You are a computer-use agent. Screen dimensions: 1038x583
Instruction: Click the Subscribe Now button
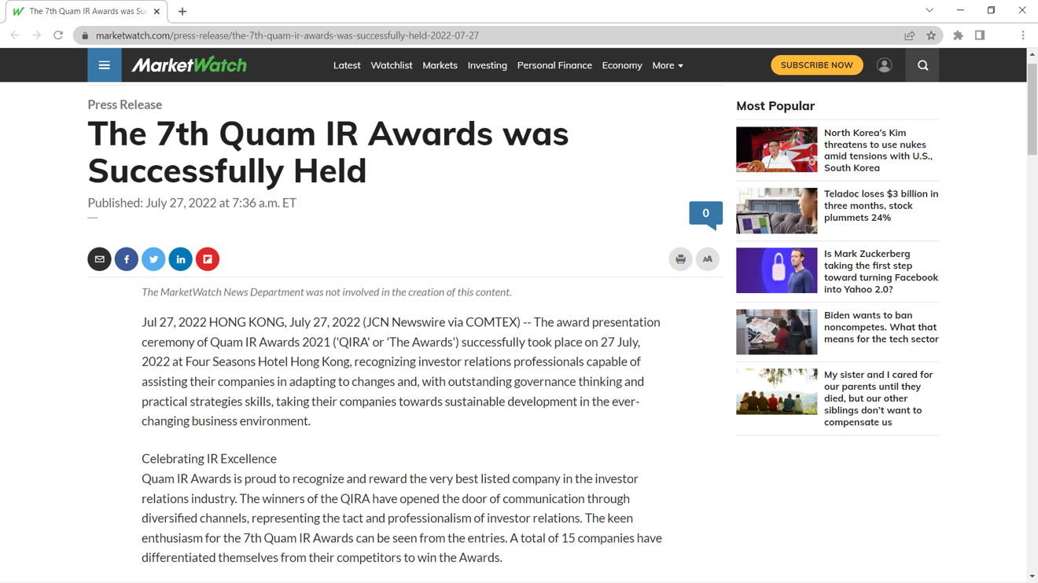pos(817,65)
